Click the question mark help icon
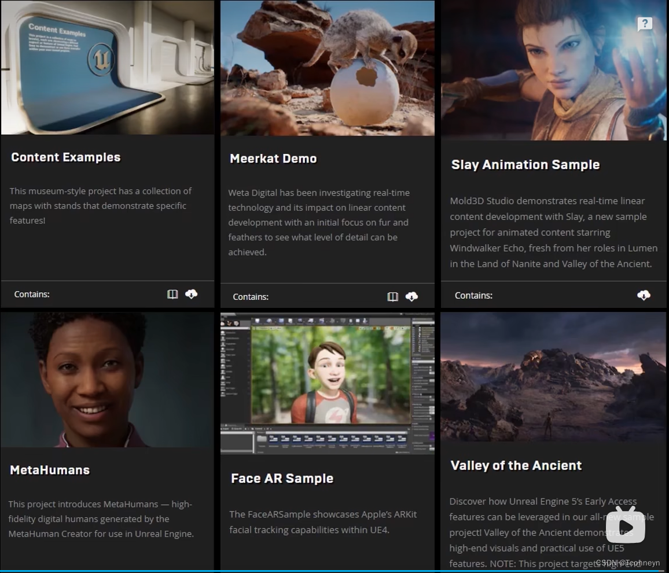669x573 pixels. pyautogui.click(x=645, y=24)
